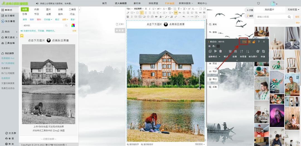Expand the 已收藏 filter dropdown

[47, 19]
